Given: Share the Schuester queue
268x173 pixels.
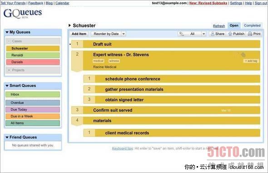Looking at the screenshot, I should 218,34.
